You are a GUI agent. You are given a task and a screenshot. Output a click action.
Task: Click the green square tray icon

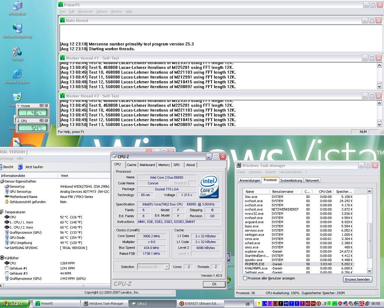click(329, 303)
